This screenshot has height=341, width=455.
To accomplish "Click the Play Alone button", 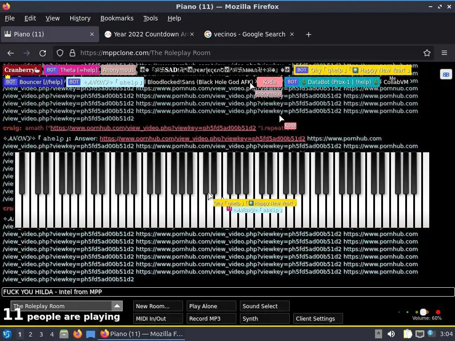I will [x=211, y=306].
